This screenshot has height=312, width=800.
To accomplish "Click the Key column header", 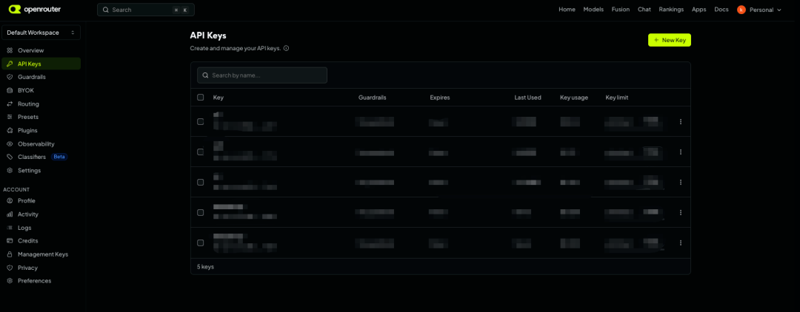I will coord(219,97).
